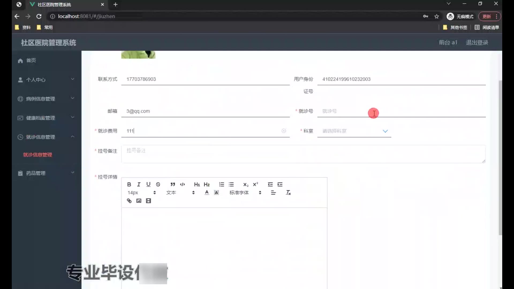The height and width of the screenshot is (289, 514).
Task: Expand the 个人中心 sidebar menu
Action: [x=46, y=80]
